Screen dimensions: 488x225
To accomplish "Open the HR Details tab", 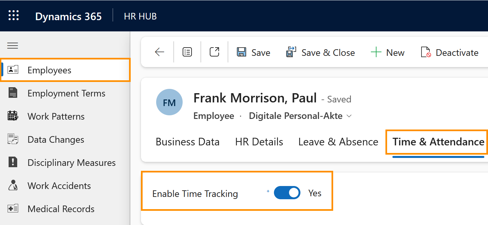I will pos(259,142).
